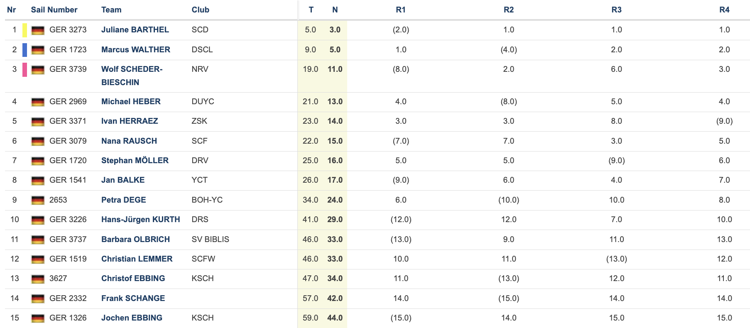
Task: Click the yellow first-place color marker
Action: pyautogui.click(x=25, y=30)
